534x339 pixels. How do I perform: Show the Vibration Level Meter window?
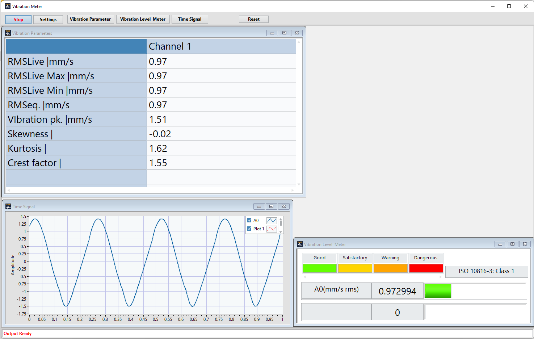click(x=143, y=19)
